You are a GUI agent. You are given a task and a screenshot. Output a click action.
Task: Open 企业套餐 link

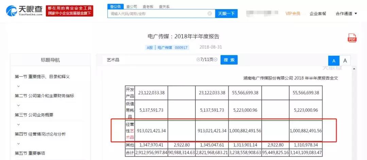318,14
